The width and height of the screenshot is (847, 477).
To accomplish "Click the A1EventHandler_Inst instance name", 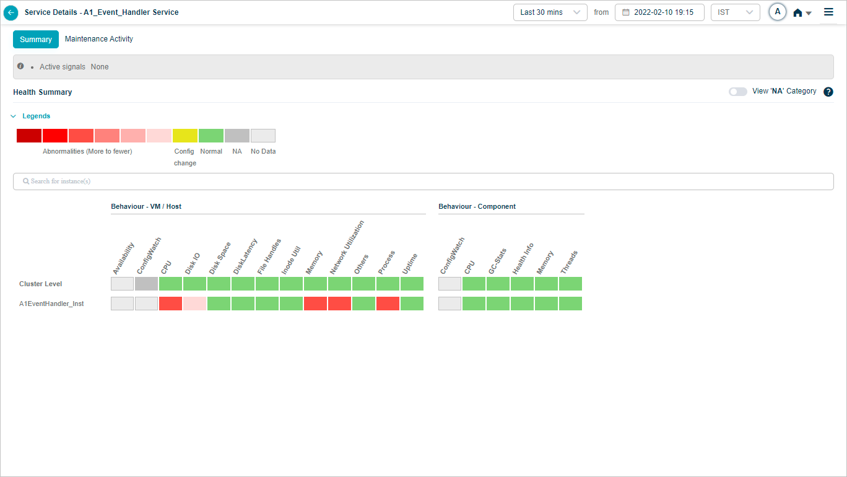I will (x=51, y=304).
